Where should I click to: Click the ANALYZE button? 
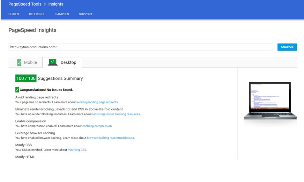point(287,47)
